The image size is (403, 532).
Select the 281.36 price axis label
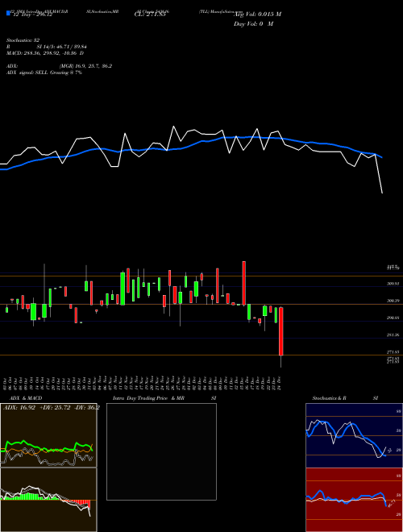[x=393, y=335]
